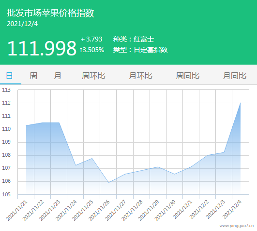The width and height of the screenshot is (257, 231).
Task: Click the chart peak at 2021/12/4
Action: click(240, 103)
